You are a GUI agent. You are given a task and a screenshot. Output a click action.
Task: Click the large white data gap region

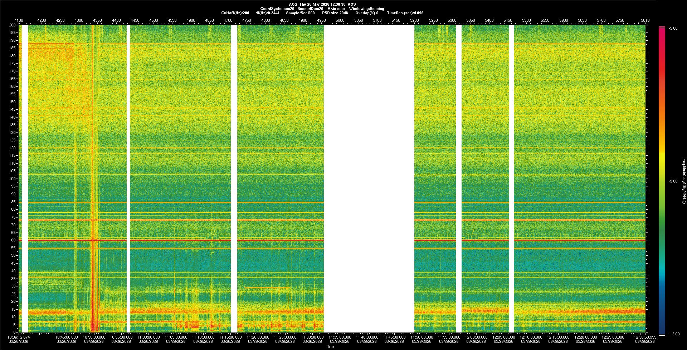(x=369, y=179)
